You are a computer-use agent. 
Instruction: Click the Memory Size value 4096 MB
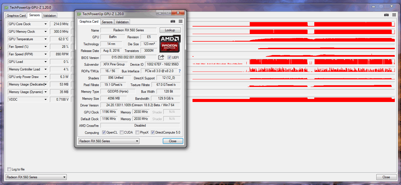point(114,98)
